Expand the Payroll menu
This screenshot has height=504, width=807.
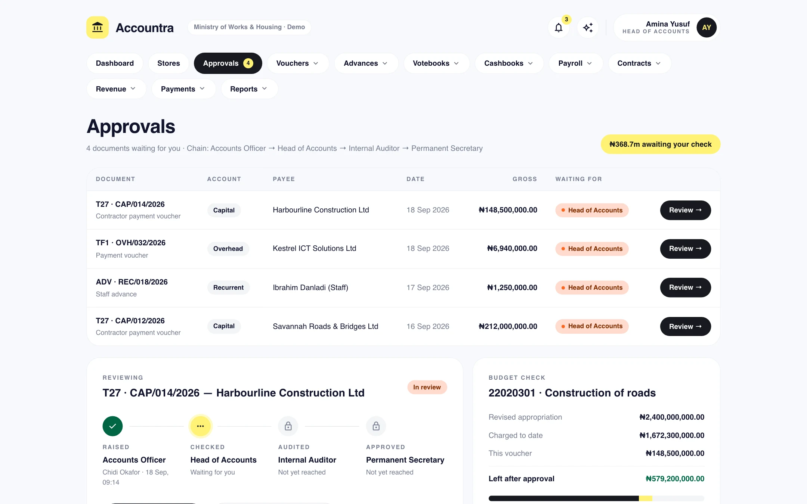pos(575,63)
